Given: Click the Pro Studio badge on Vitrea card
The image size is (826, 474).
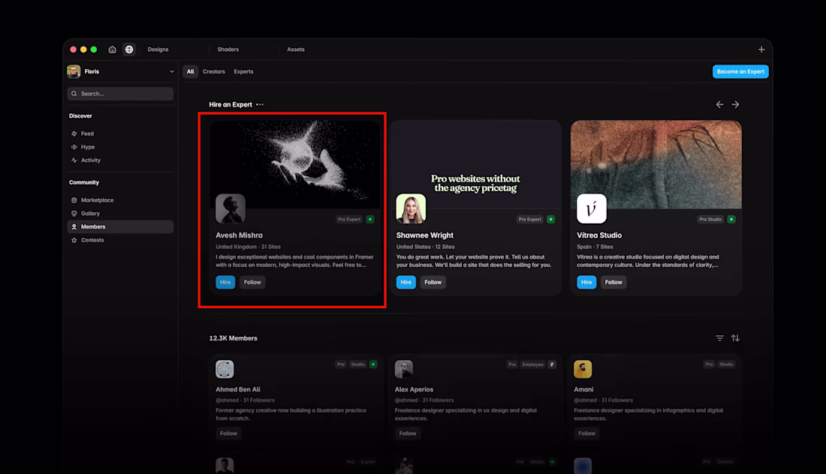Looking at the screenshot, I should point(710,220).
